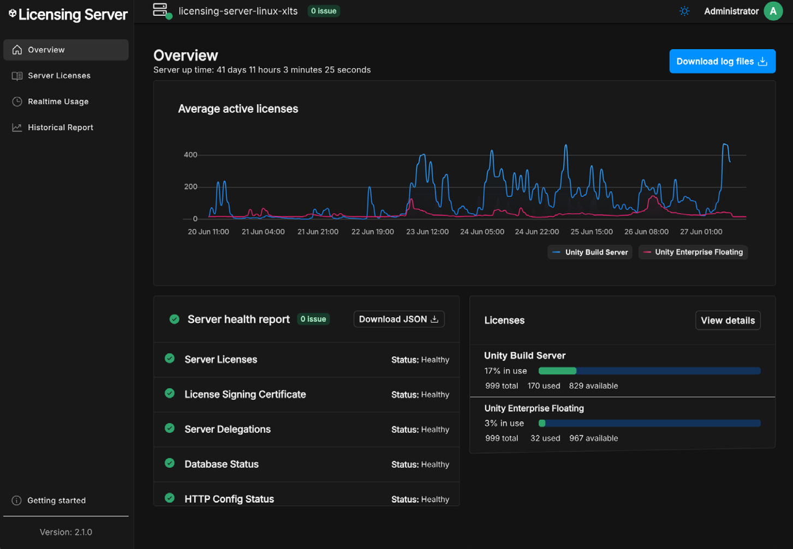
Task: Download the log files
Action: click(x=722, y=62)
